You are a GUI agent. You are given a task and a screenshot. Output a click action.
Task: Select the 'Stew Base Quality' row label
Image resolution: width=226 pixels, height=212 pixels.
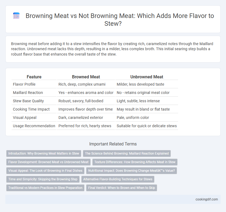click(x=28, y=101)
